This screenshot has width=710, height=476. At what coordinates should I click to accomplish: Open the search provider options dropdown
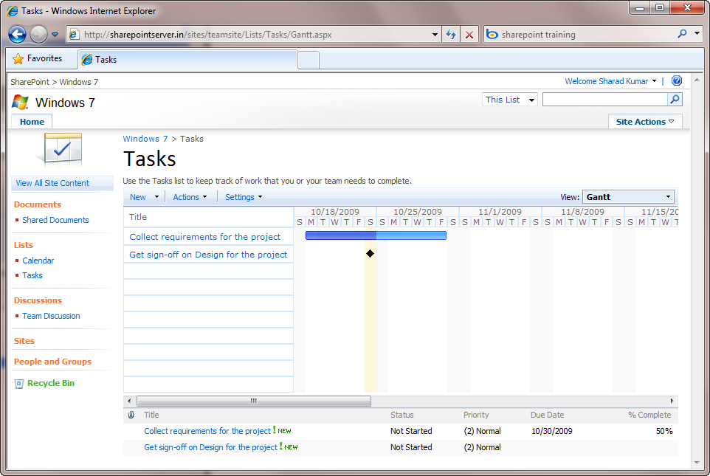click(x=697, y=34)
